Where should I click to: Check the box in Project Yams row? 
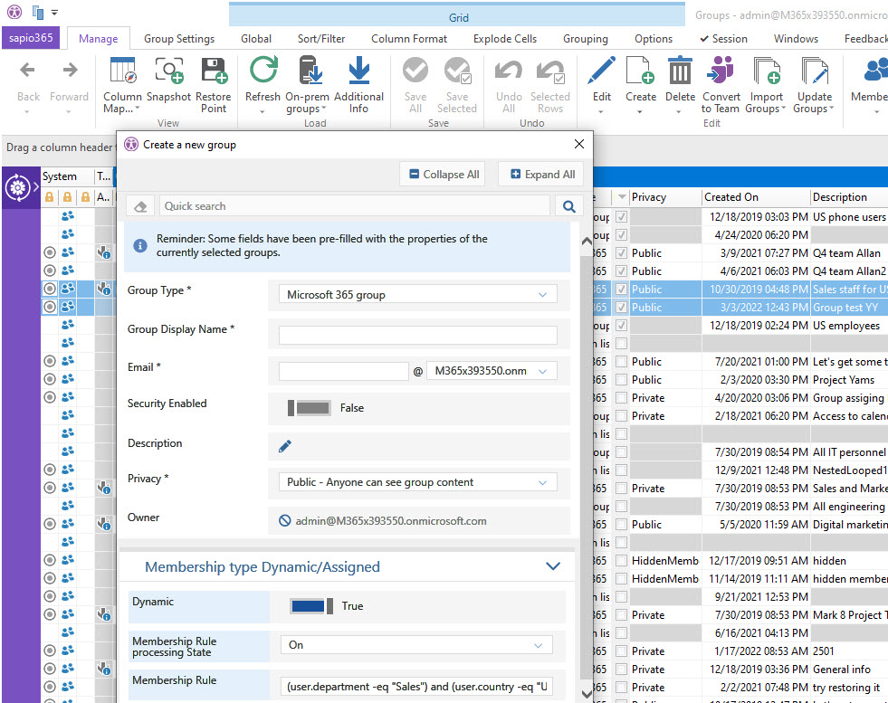pyautogui.click(x=621, y=380)
